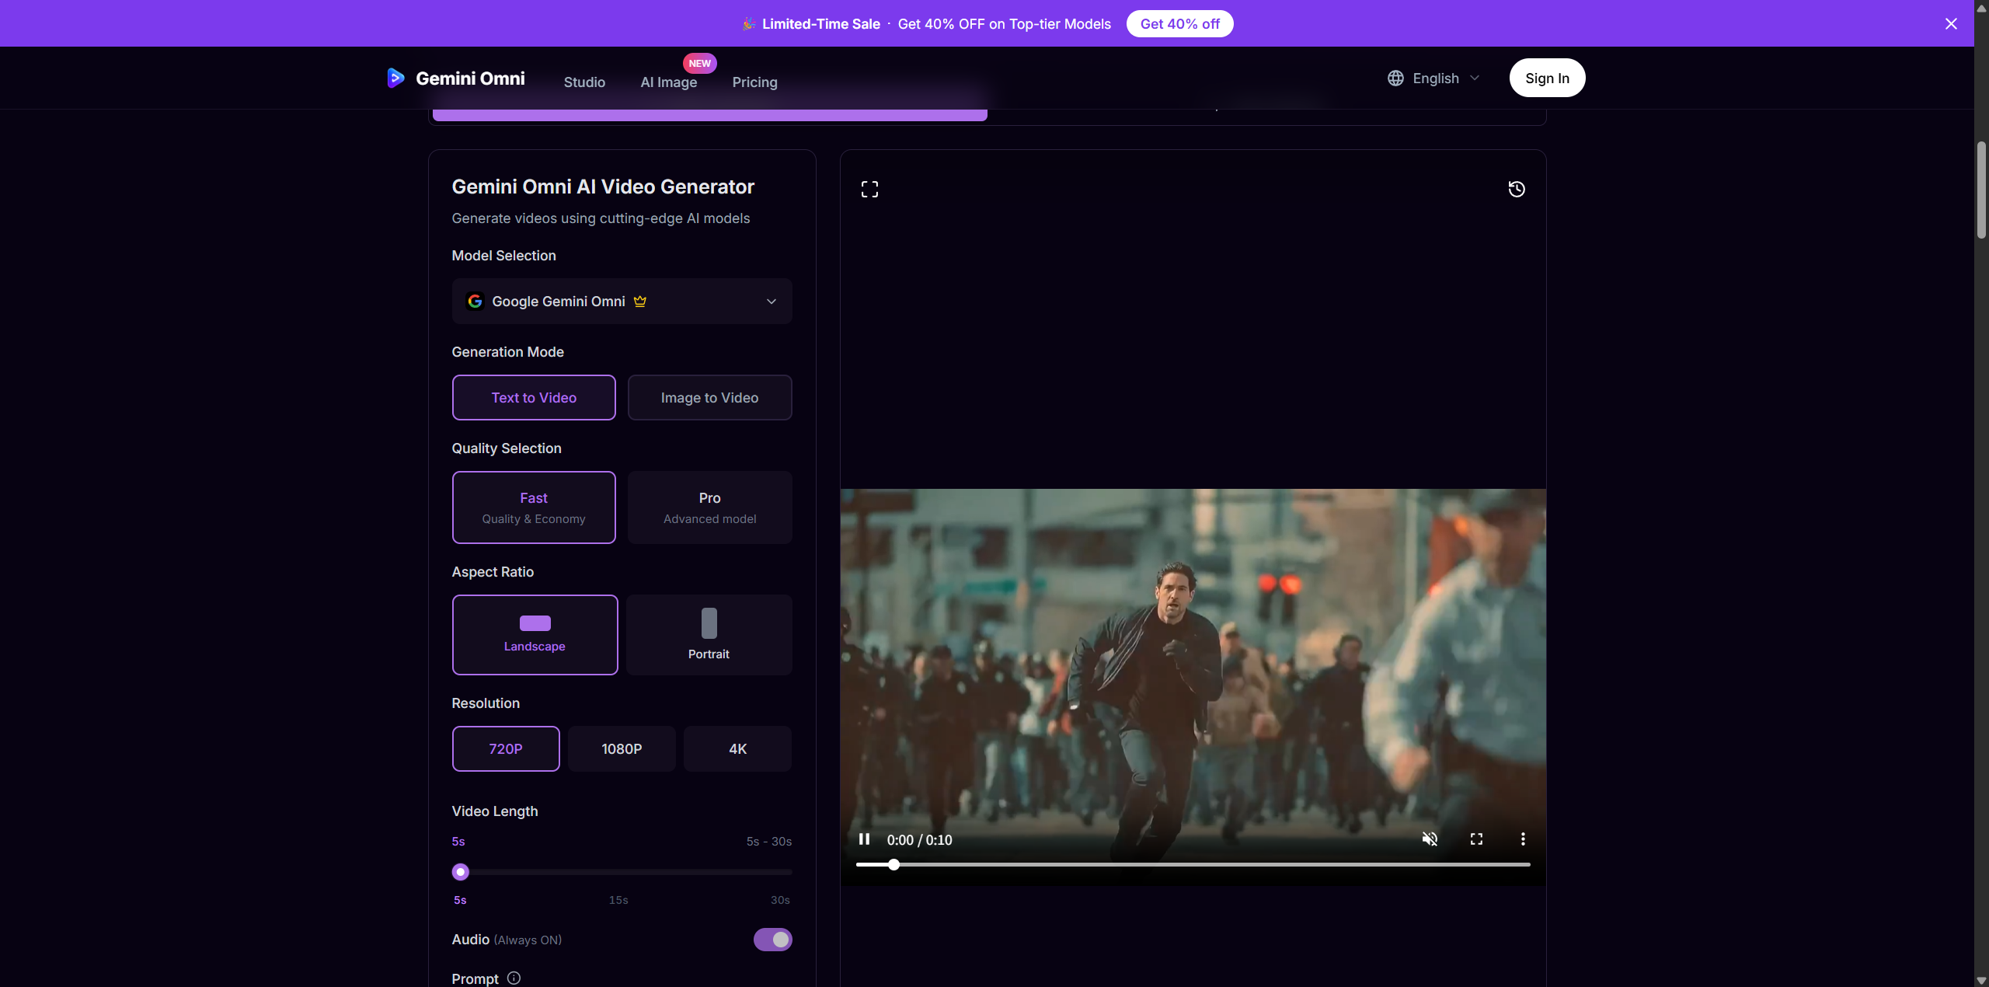This screenshot has height=987, width=1989.
Task: Pause the preview video
Action: 864,839
